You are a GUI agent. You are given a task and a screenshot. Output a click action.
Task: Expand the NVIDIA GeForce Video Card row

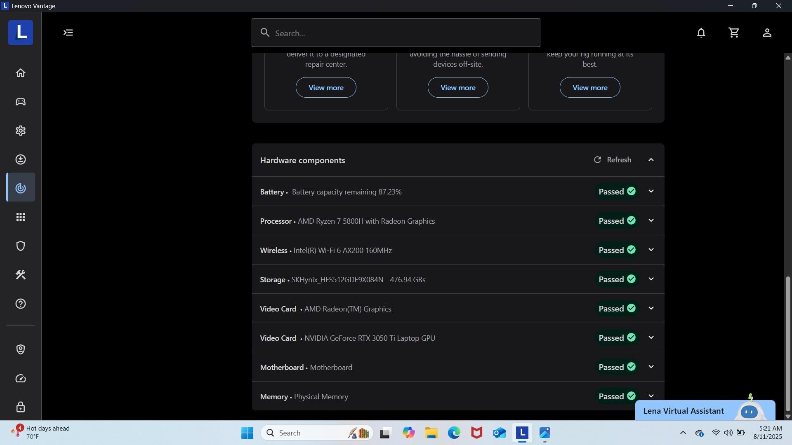[x=651, y=337]
